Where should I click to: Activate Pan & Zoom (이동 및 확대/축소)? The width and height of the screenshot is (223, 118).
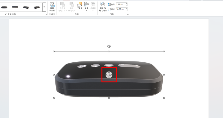103,7
